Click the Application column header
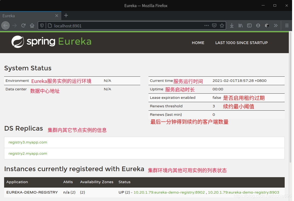 (x=17, y=182)
